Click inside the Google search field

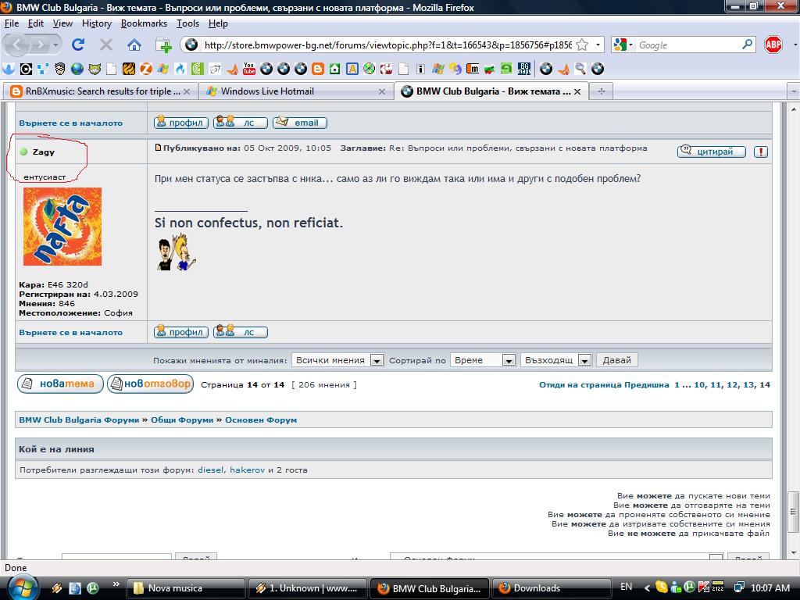point(687,45)
